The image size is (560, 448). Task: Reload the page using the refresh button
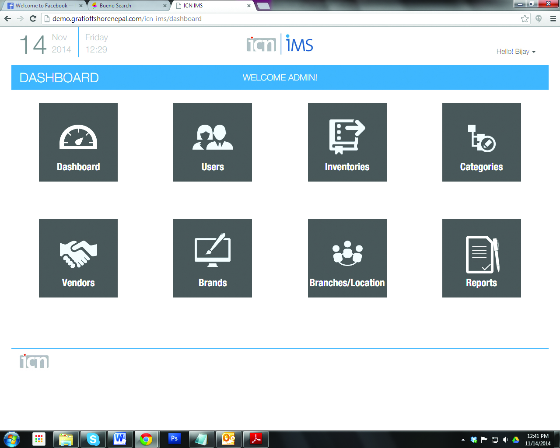coord(33,19)
